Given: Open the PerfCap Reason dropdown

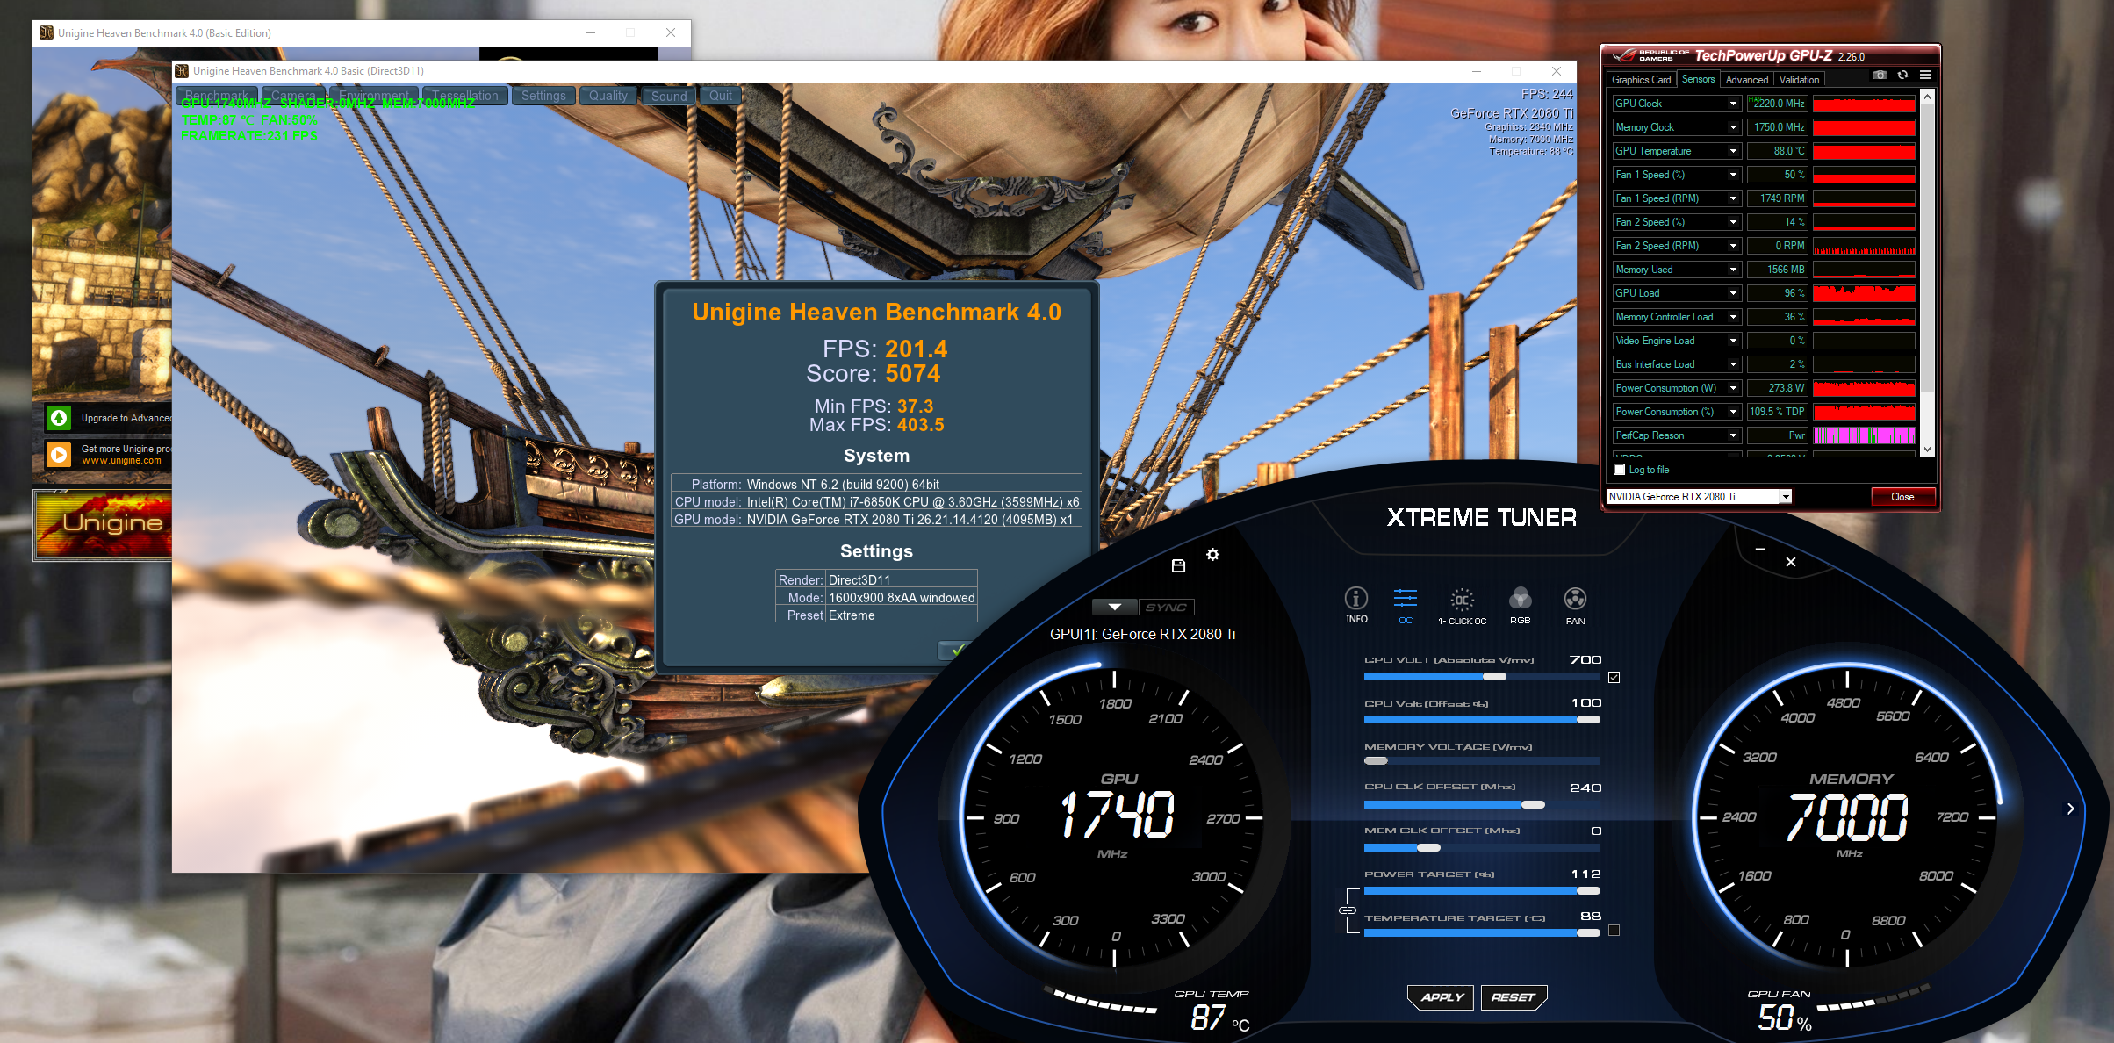Looking at the screenshot, I should tap(1733, 435).
